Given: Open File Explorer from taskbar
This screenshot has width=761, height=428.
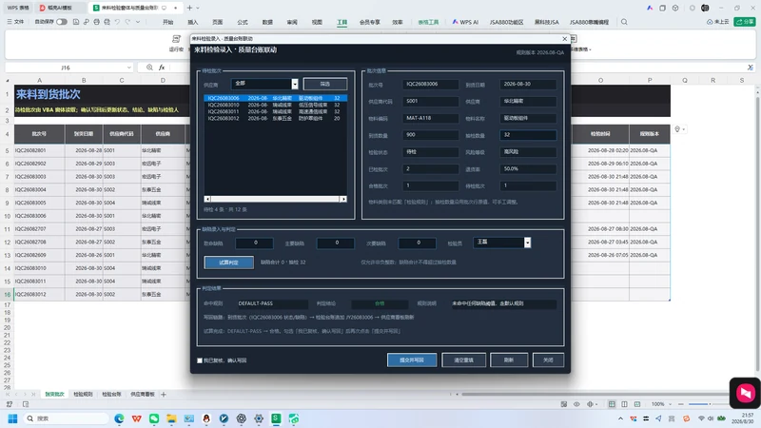Looking at the screenshot, I should tap(171, 418).
